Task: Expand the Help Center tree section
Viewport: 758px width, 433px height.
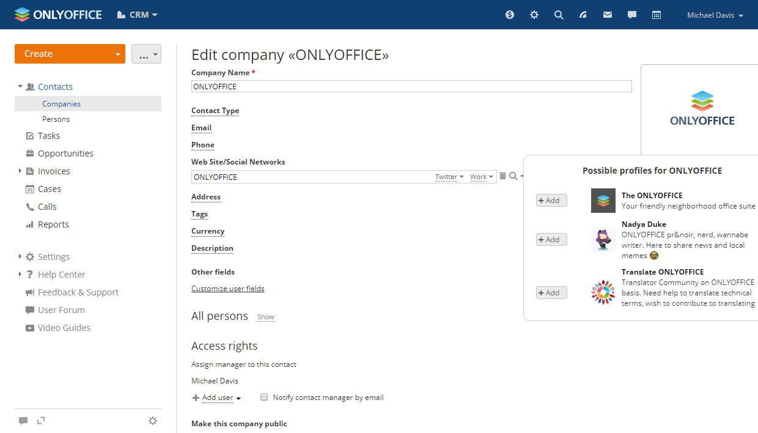Action: (20, 275)
